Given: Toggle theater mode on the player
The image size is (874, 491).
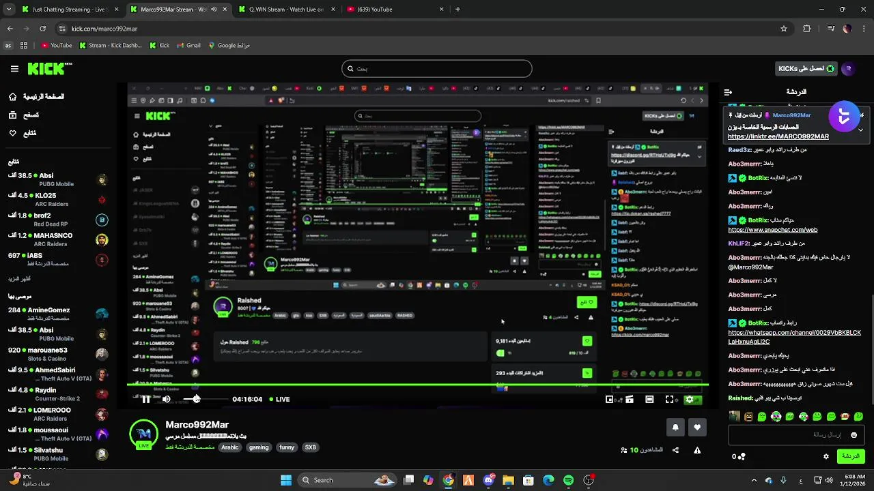Looking at the screenshot, I should tap(649, 400).
